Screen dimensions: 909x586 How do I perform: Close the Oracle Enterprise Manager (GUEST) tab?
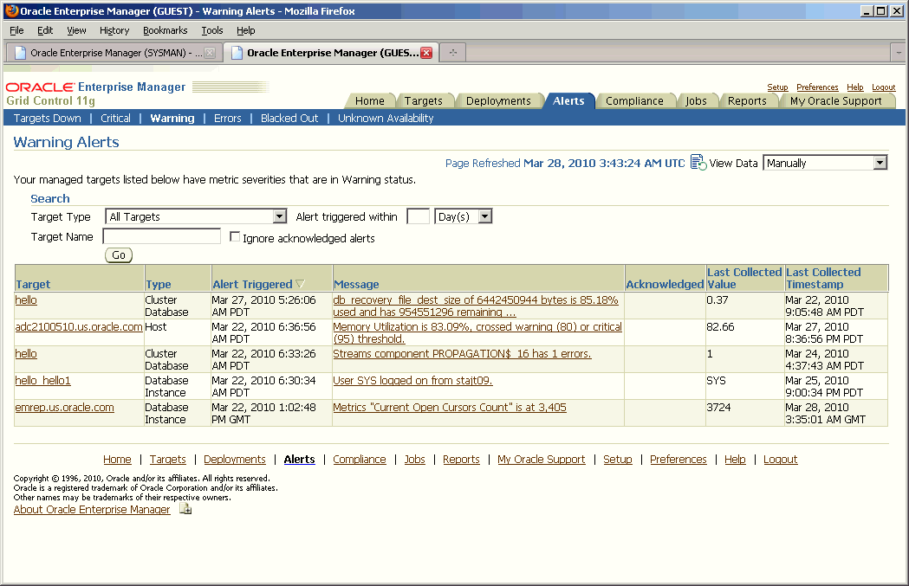click(426, 53)
